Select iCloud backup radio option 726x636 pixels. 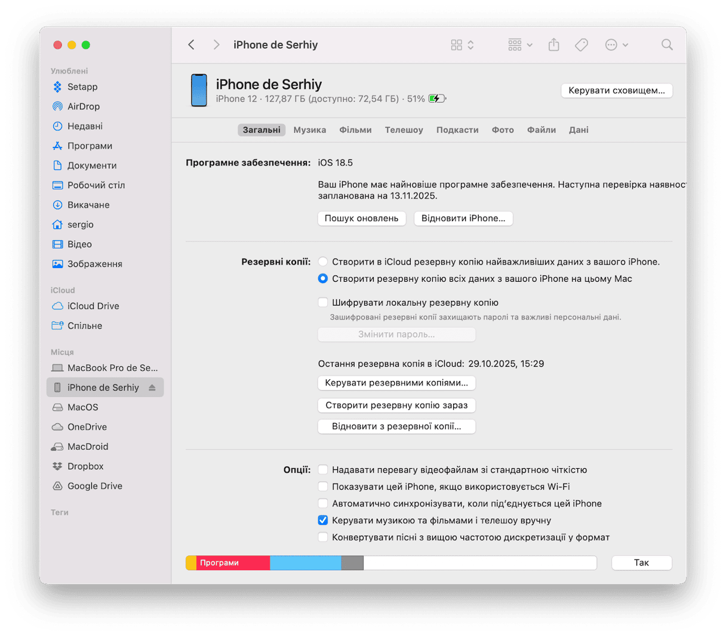pos(323,262)
